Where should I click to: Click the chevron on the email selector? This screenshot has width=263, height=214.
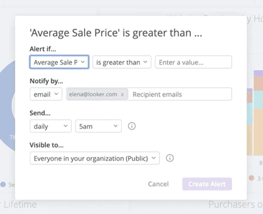56,94
